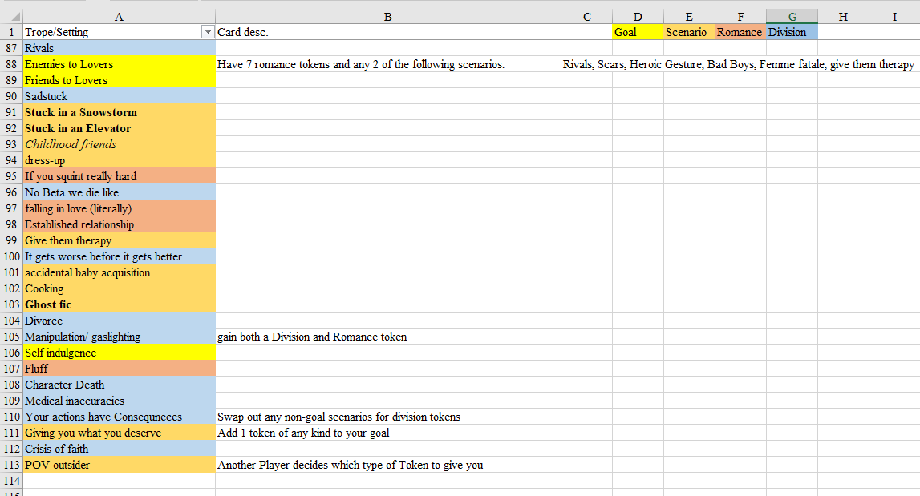920x496 pixels.
Task: Click the Select All corner triangle
Action: [11, 16]
